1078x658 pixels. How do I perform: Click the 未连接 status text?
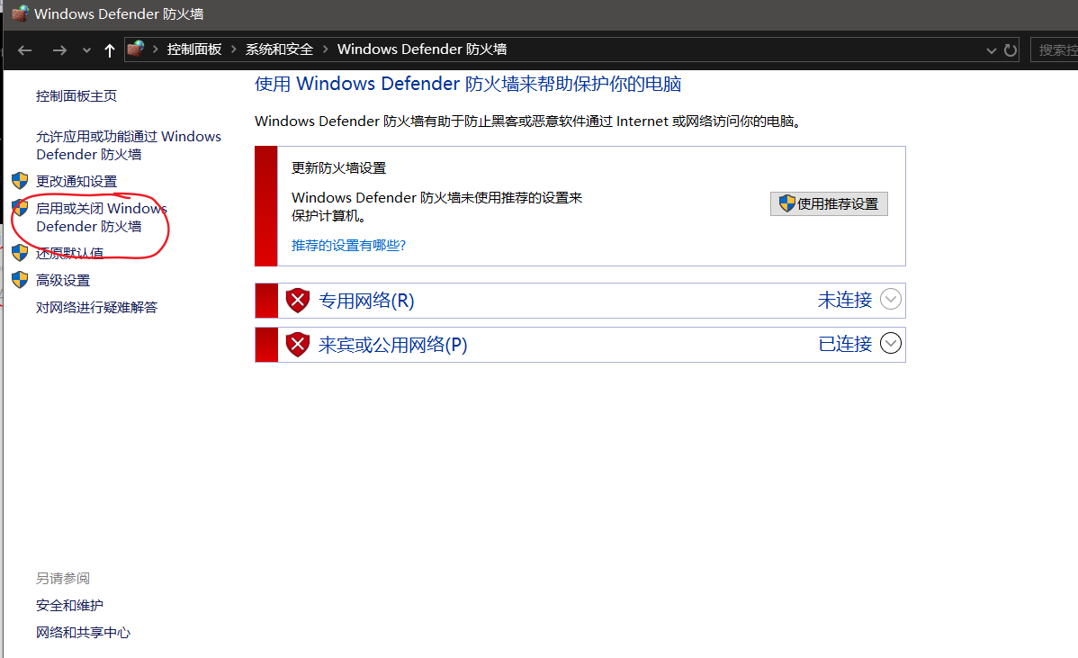pos(845,301)
